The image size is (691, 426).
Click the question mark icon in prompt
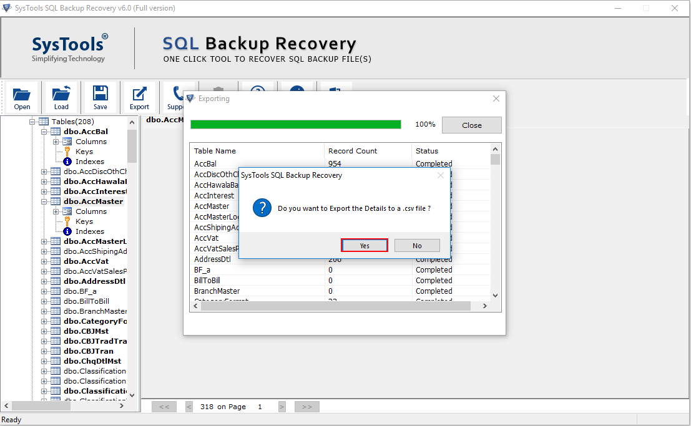pos(262,208)
